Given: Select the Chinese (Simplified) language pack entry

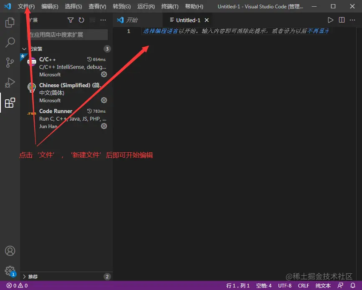Looking at the screenshot, I should coord(66,93).
